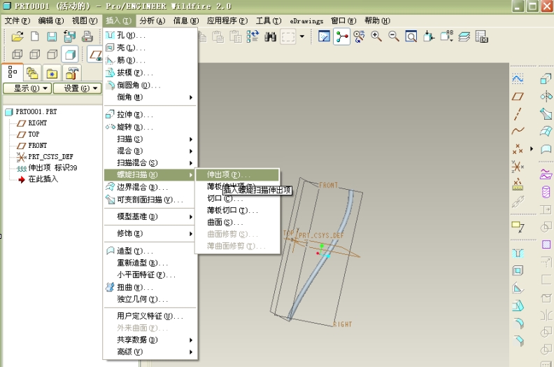Expand the 倒角(M) submenu
The image size is (554, 367).
pyautogui.click(x=150, y=97)
